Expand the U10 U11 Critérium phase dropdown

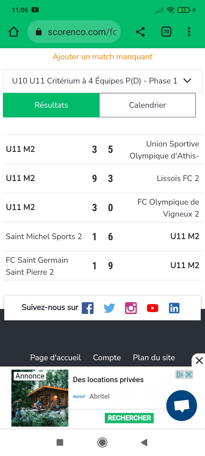click(x=102, y=81)
